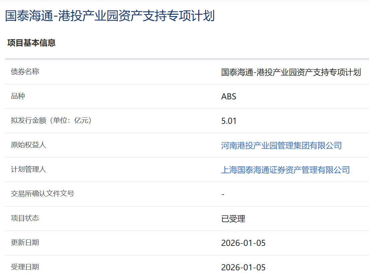Click the 项目基本信息 section heading
Image resolution: width=369 pixels, height=278 pixels.
click(x=31, y=43)
